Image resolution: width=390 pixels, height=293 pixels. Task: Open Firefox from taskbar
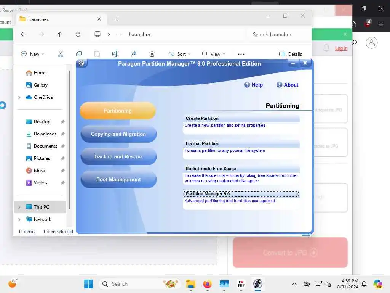click(208, 284)
